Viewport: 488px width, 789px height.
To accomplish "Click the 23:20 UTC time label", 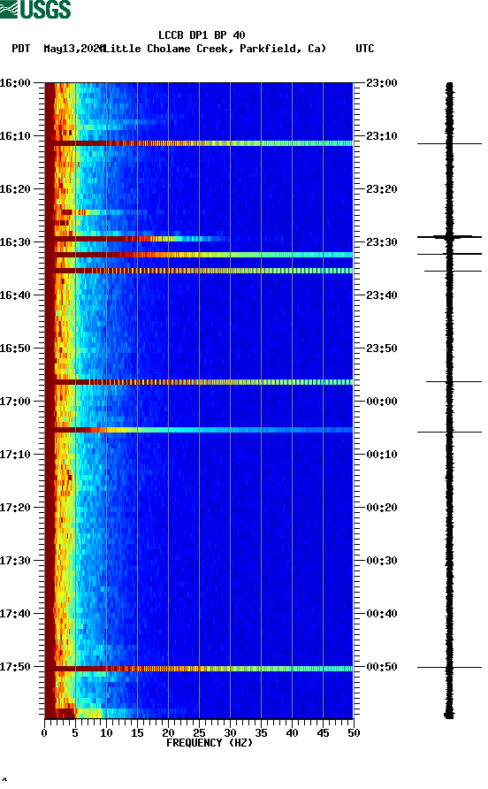I will [382, 189].
